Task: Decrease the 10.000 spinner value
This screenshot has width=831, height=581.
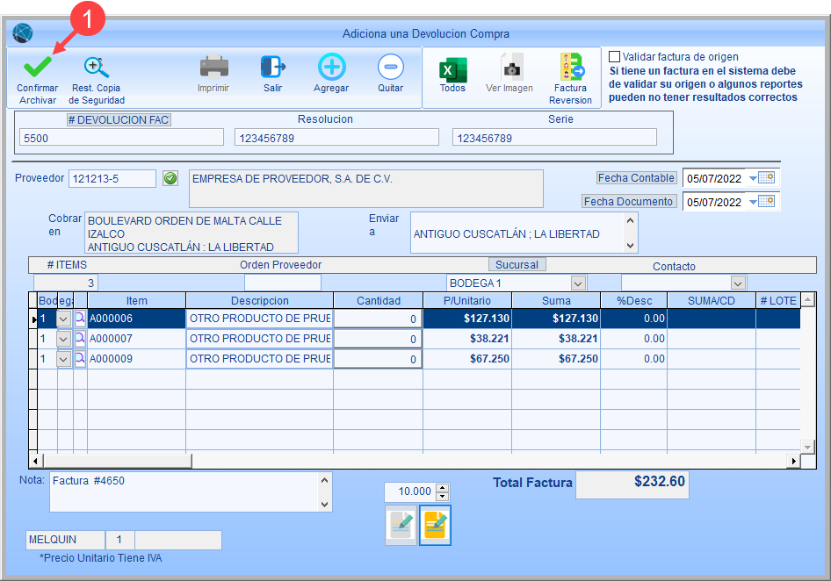Action: coord(443,496)
